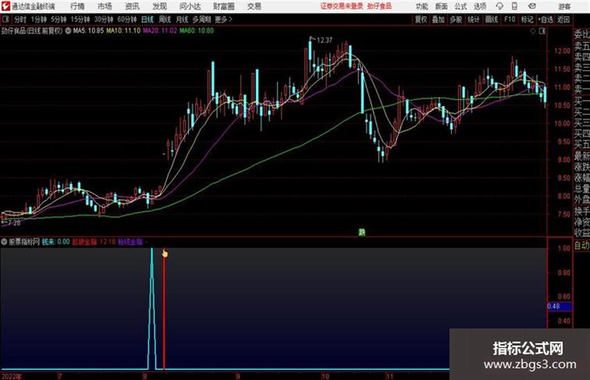Screen dimensions: 590x380
Task: Click the diamond icon at chart top-right
Action: (533, 31)
